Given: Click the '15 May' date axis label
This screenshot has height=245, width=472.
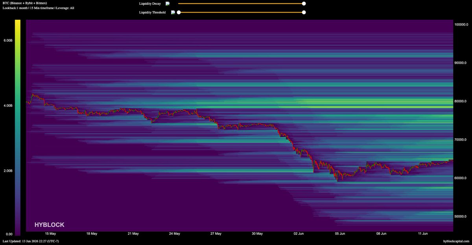Looking at the screenshot, I should coord(50,234).
